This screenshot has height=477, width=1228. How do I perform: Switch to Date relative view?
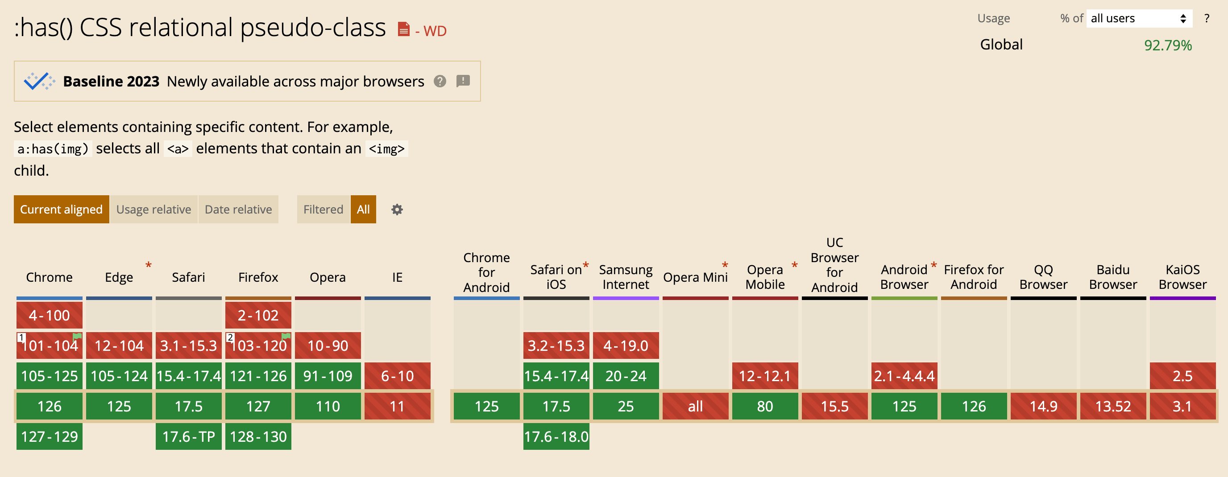click(238, 210)
